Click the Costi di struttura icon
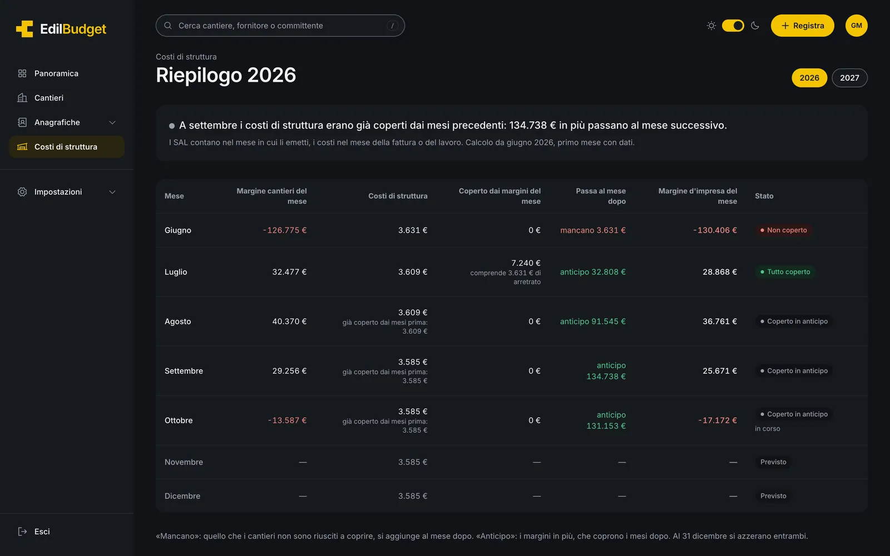The image size is (890, 556). pos(22,147)
